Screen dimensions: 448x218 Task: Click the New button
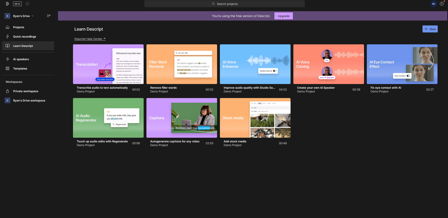(x=430, y=29)
